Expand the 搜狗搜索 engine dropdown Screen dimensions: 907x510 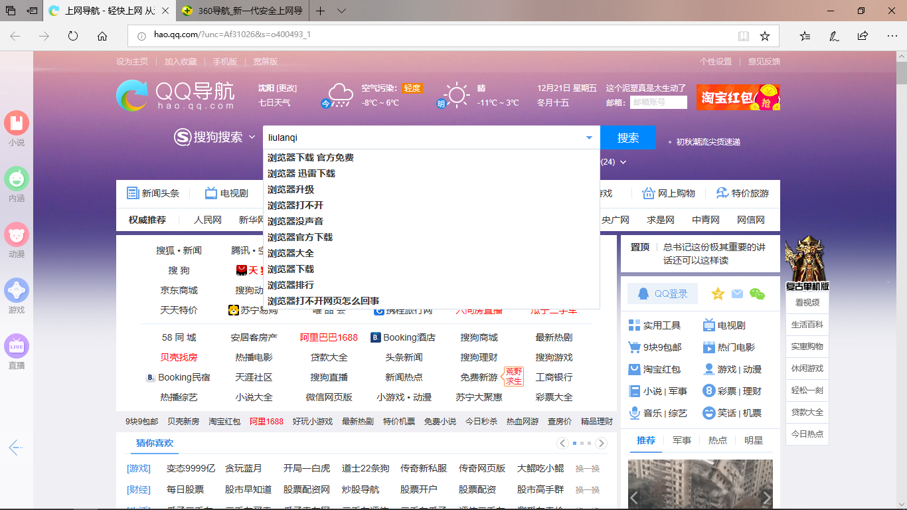click(252, 137)
